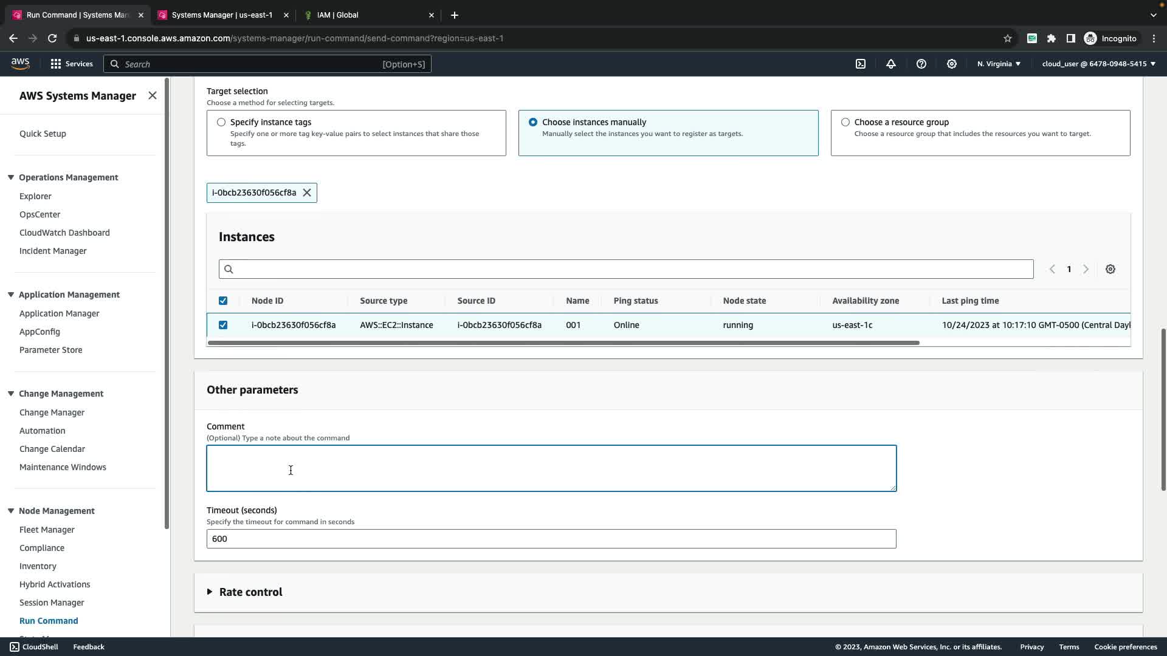Image resolution: width=1167 pixels, height=656 pixels.
Task: Click the Timeout (seconds) input field
Action: pyautogui.click(x=551, y=539)
